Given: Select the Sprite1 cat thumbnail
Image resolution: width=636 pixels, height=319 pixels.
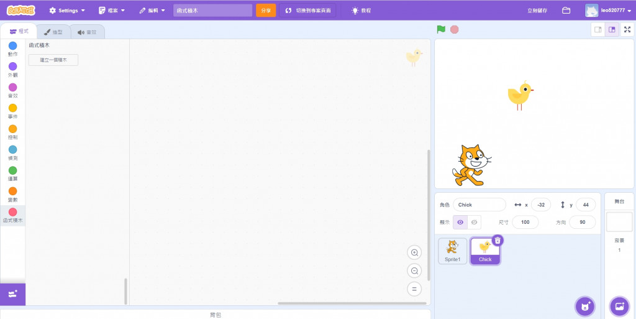Looking at the screenshot, I should [x=452, y=251].
